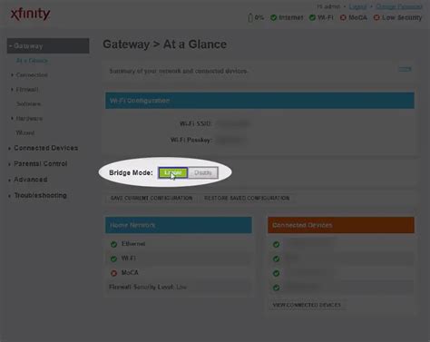
Task: Open the Wizard menu item
Action: pos(25,133)
